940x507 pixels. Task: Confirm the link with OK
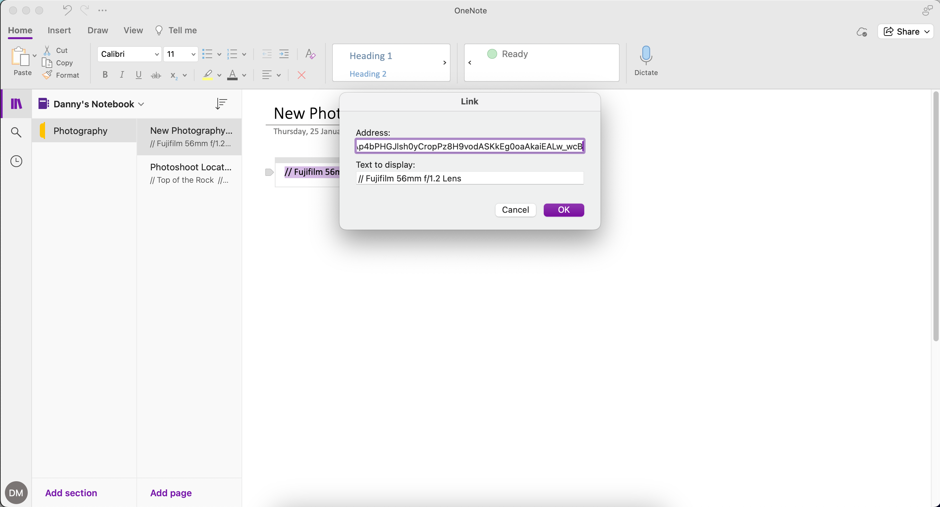pos(563,210)
